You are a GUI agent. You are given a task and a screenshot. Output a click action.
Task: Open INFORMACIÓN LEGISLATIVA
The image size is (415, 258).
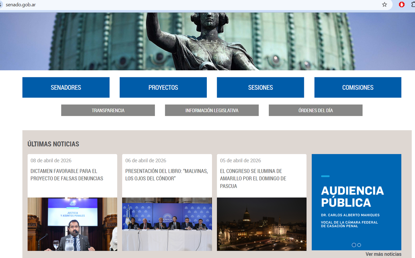click(x=212, y=110)
